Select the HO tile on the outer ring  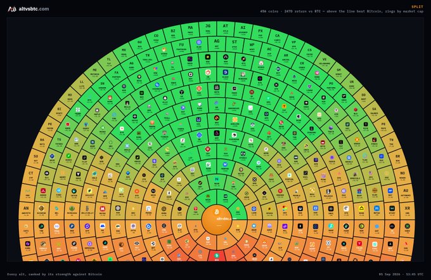[x=70, y=97]
